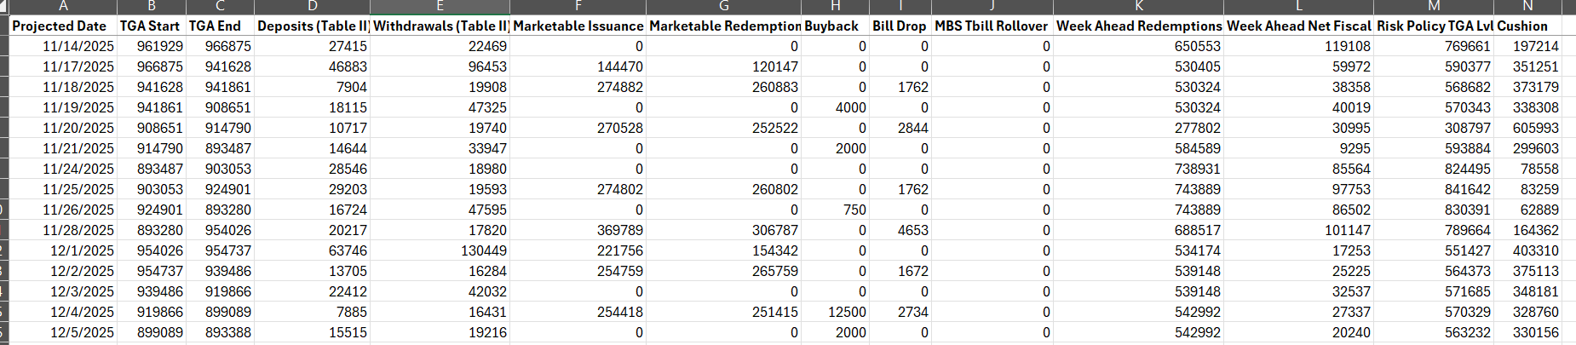
Task: Click TGA Start value 961929
Action: tap(152, 46)
